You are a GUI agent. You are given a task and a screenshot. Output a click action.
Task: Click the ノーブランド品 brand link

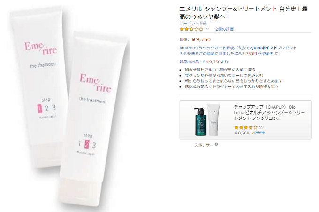(x=193, y=23)
